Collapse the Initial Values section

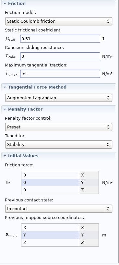coord(5,156)
